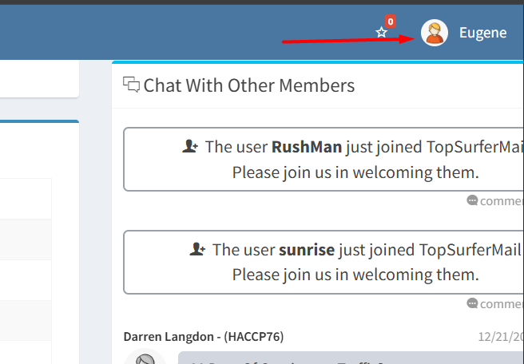
Task: Click the chat bubbles icon beside heading
Action: click(131, 85)
